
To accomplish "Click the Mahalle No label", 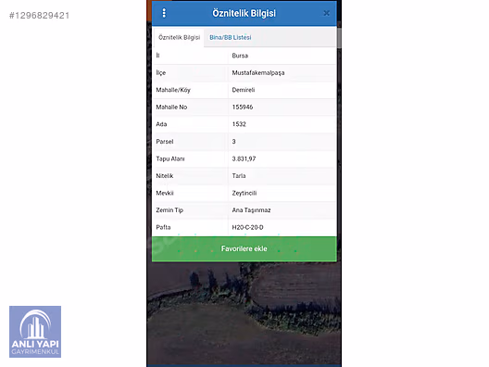I will click(171, 108).
